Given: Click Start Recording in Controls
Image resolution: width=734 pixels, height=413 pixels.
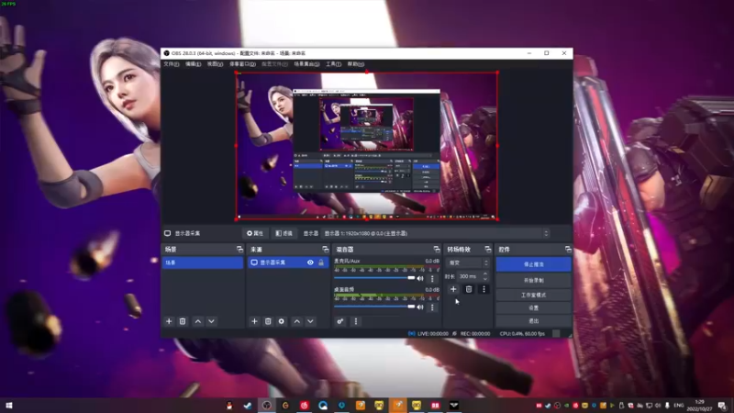Looking at the screenshot, I should point(533,281).
